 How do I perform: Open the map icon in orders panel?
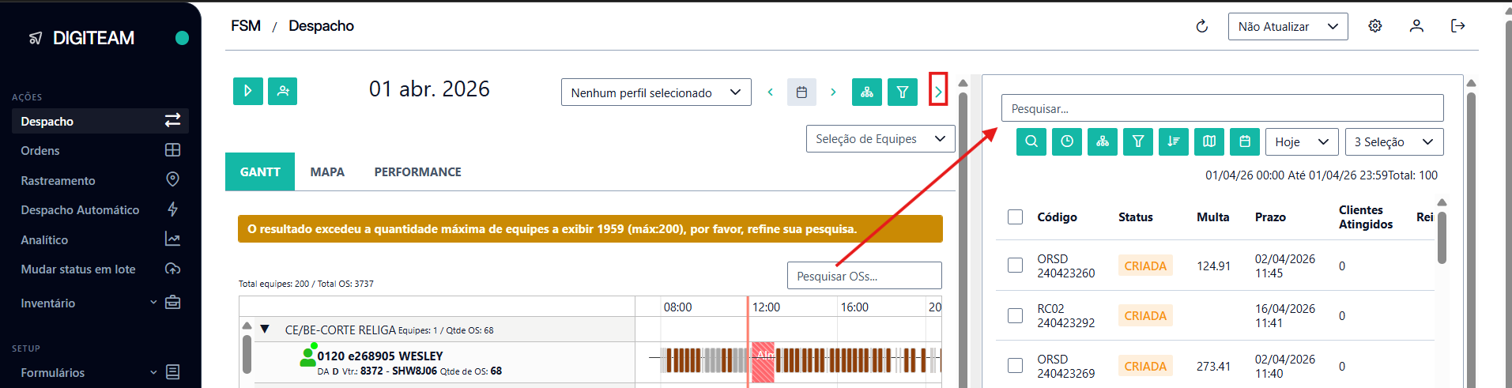point(1209,141)
